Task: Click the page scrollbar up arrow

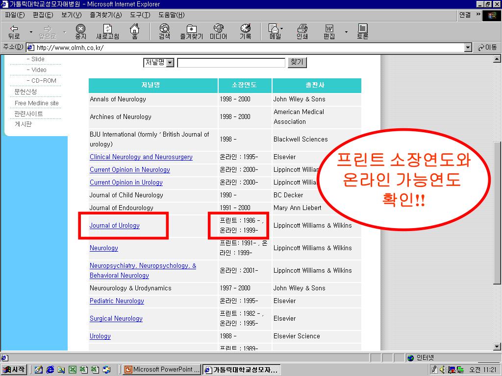Action: 497,59
